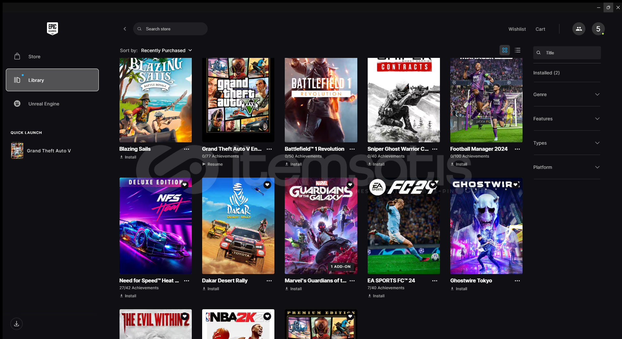The height and width of the screenshot is (339, 622).
Task: Open the Downloads icon
Action: (x=17, y=324)
